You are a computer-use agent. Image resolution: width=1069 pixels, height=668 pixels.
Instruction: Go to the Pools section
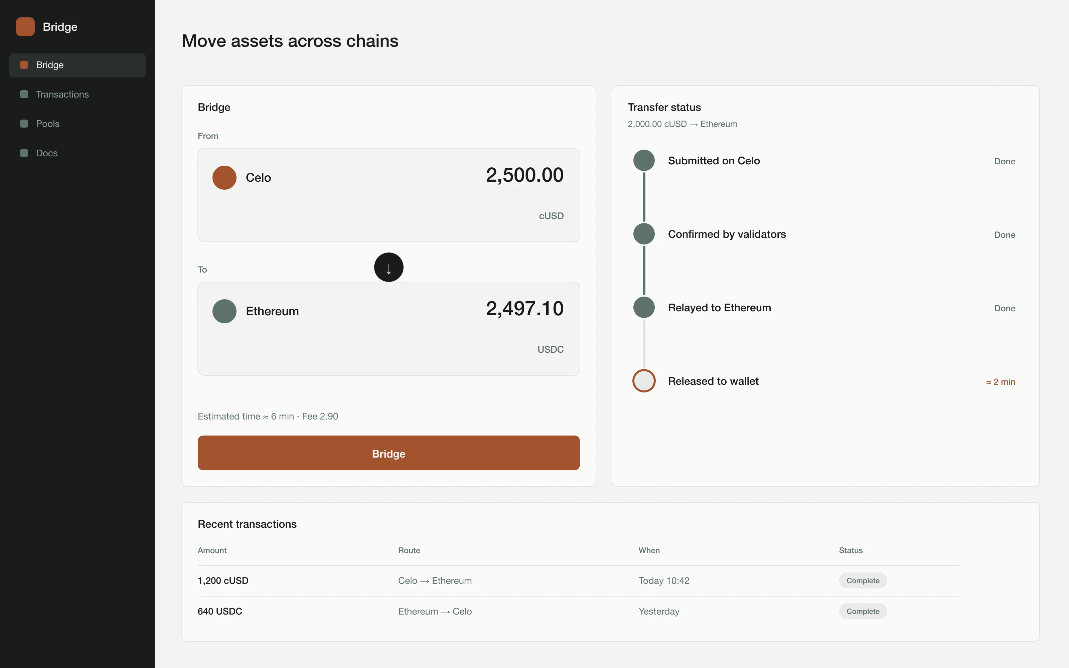(x=77, y=124)
